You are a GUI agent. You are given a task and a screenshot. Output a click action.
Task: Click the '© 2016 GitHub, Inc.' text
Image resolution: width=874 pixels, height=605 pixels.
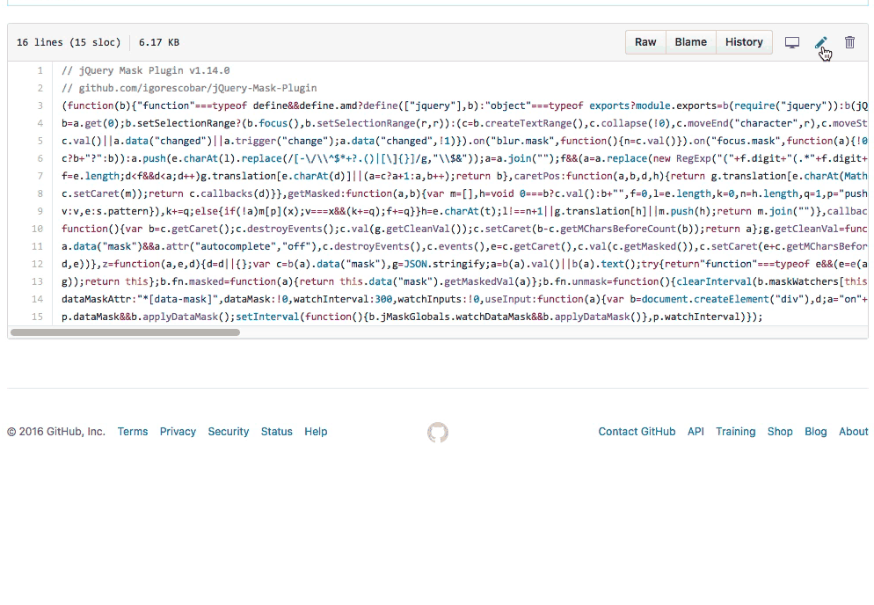(x=55, y=432)
